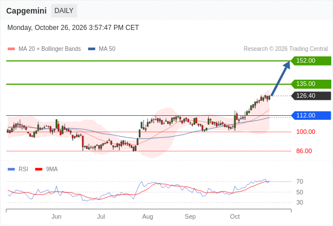
Task: Click the Jun month axis label
Action: 56,216
